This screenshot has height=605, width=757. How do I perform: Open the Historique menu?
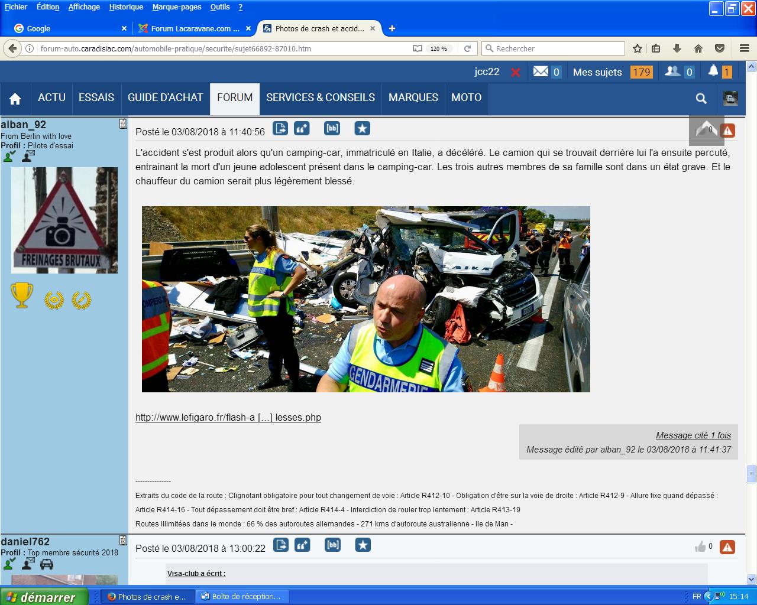click(x=126, y=7)
